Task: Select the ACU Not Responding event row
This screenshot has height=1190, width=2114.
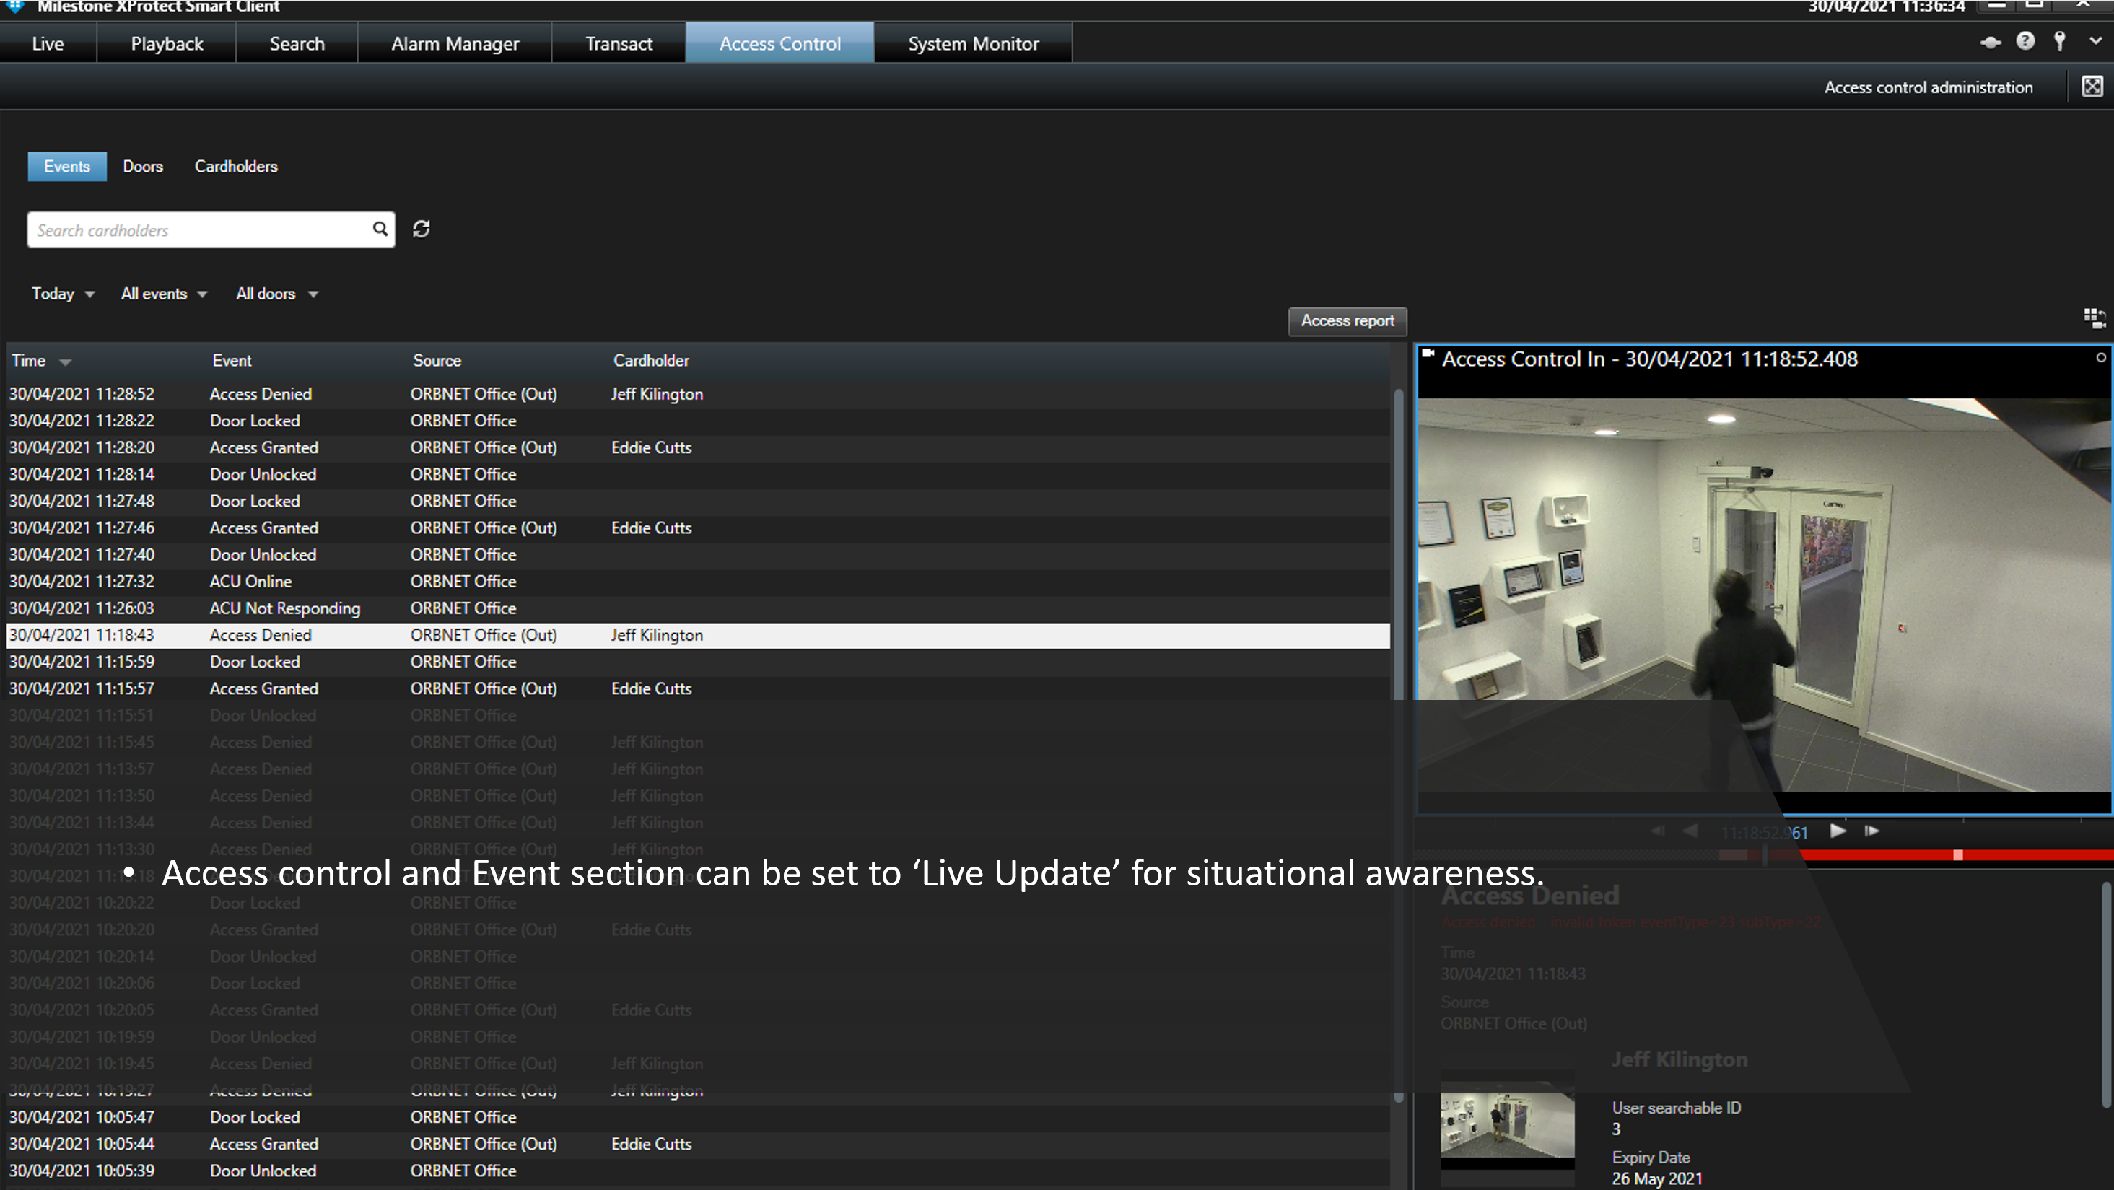Action: [x=699, y=609]
